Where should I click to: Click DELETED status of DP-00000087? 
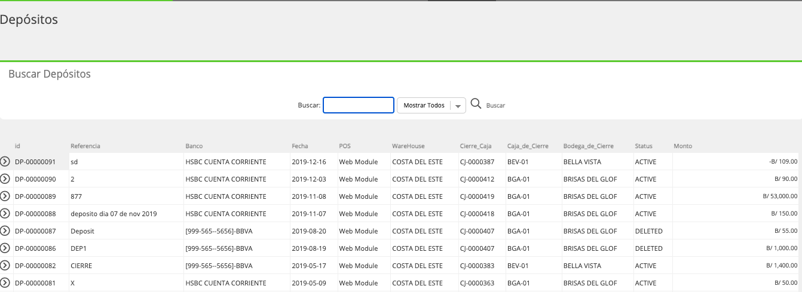648,231
